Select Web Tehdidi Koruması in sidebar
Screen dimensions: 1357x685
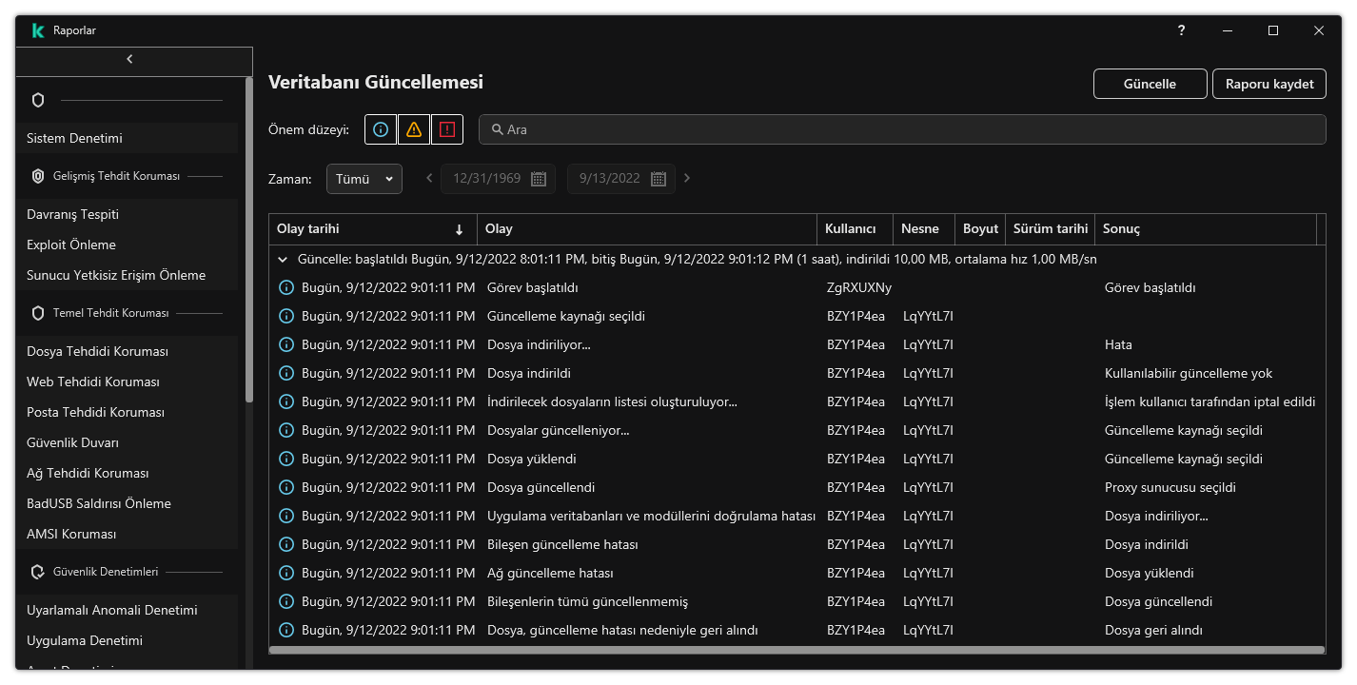coord(93,382)
